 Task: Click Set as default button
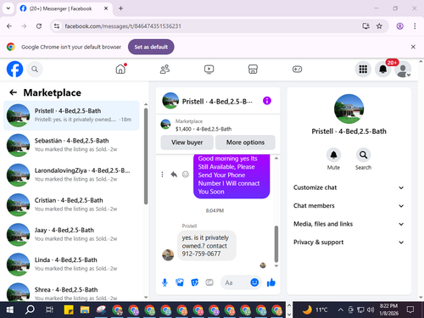(151, 47)
